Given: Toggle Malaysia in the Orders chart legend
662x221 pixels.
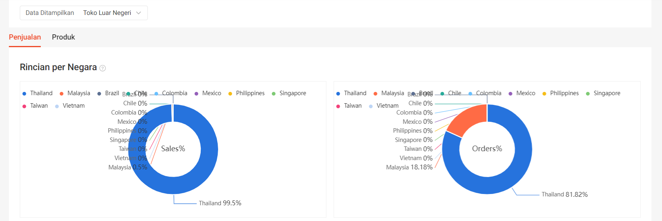Looking at the screenshot, I should point(389,93).
